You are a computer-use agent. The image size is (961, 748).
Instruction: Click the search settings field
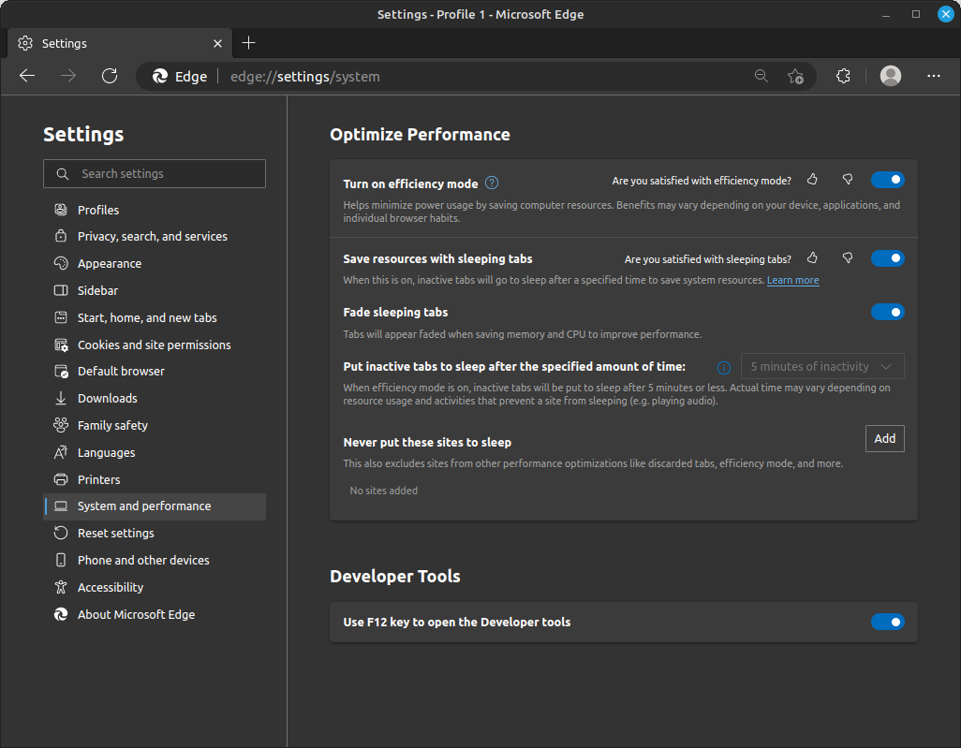(x=154, y=173)
